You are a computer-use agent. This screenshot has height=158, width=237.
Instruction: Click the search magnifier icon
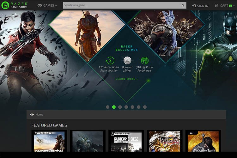(183, 5)
